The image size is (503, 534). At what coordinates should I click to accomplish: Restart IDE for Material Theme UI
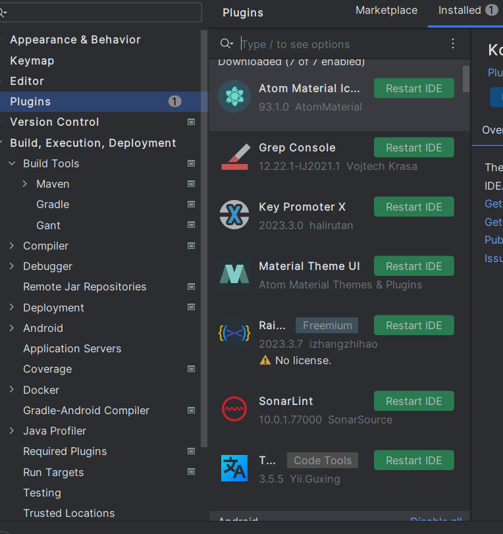[x=413, y=266]
